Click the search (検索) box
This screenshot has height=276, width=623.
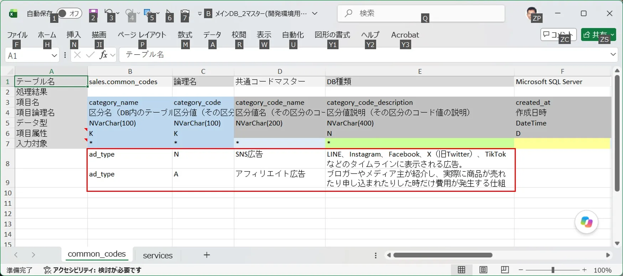[421, 13]
